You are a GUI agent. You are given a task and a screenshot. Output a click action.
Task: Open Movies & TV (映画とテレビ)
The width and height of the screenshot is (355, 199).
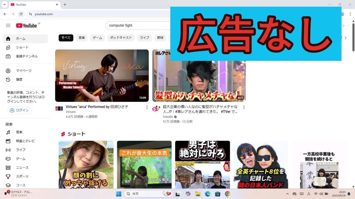25,141
